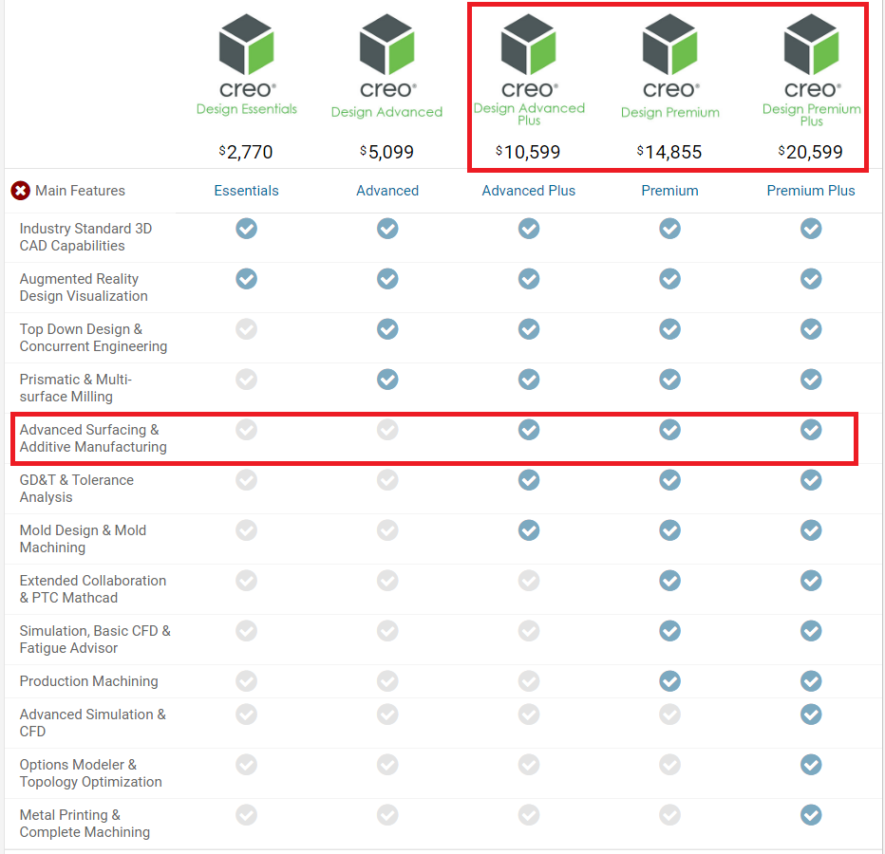Click Essentials checkmark for Industry Standard 3D CAD
This screenshot has height=854, width=885.
pyautogui.click(x=247, y=229)
